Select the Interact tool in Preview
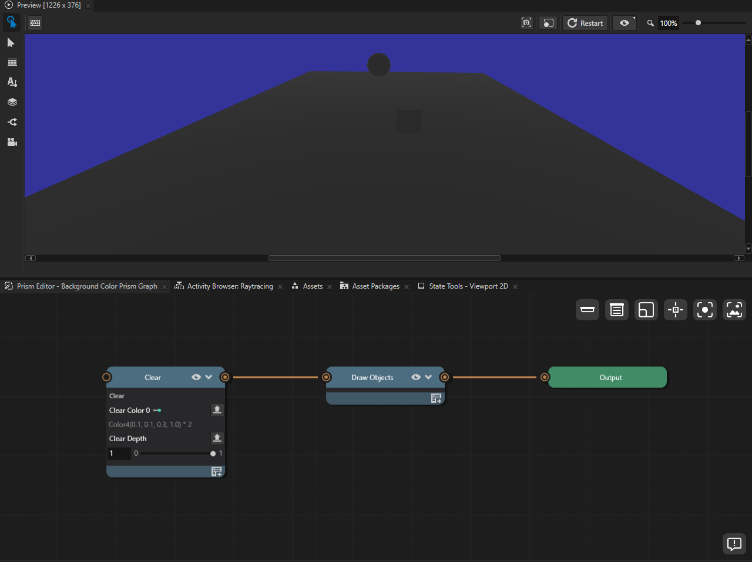Screen dimensions: 752x562 [x=12, y=23]
